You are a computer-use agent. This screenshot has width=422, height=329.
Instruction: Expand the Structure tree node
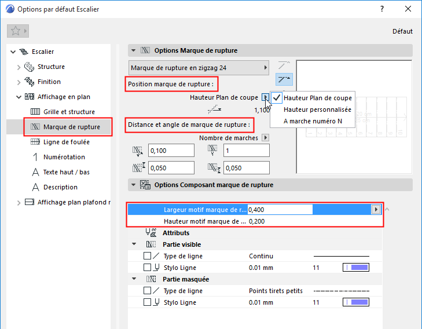(x=19, y=67)
